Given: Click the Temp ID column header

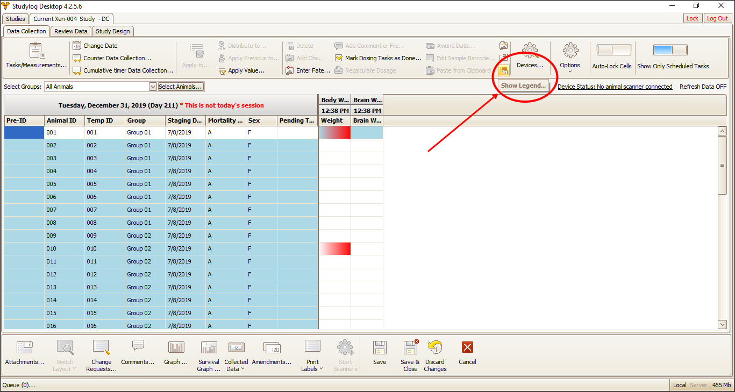Looking at the screenshot, I should [x=105, y=120].
